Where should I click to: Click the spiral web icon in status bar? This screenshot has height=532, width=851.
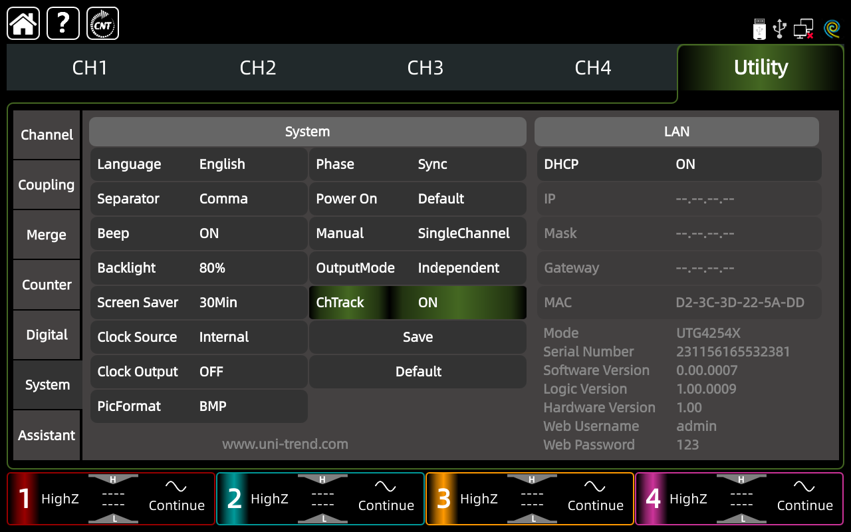coord(831,29)
